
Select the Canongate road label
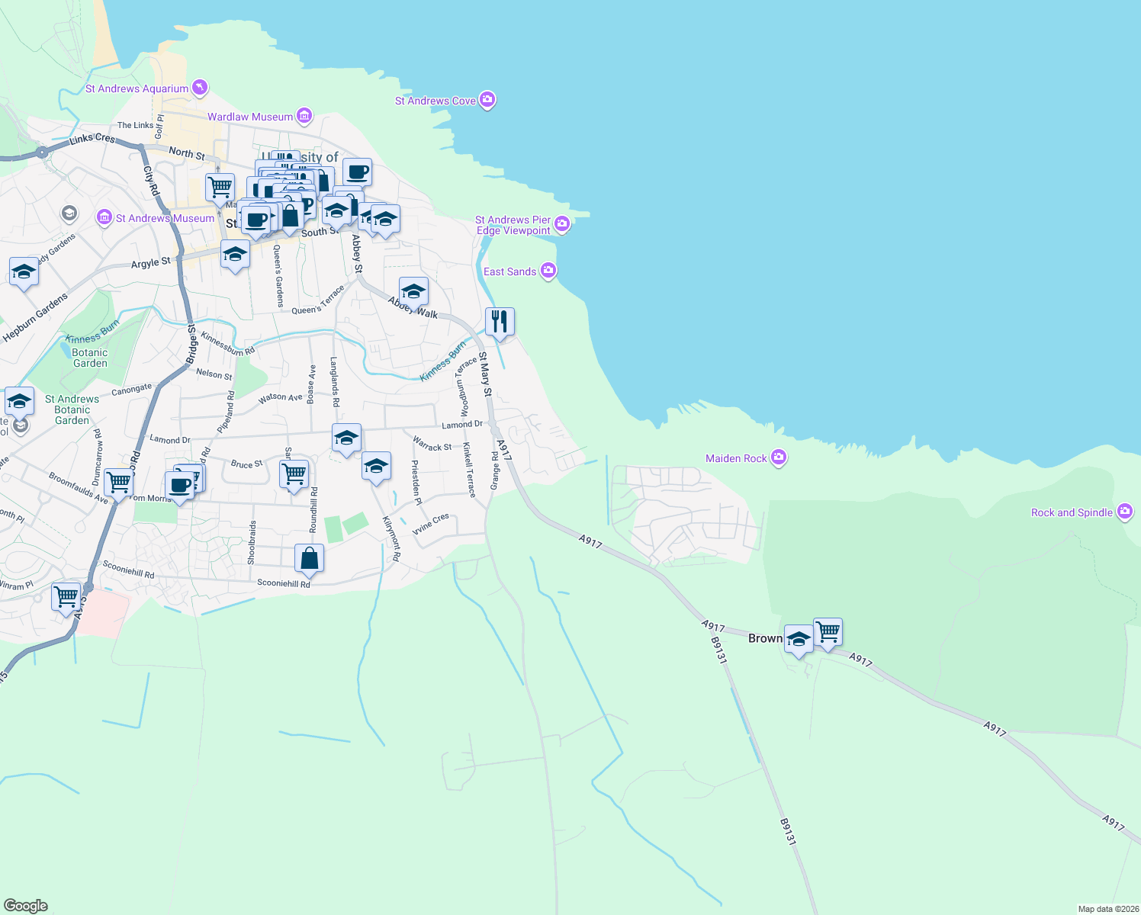[131, 390]
